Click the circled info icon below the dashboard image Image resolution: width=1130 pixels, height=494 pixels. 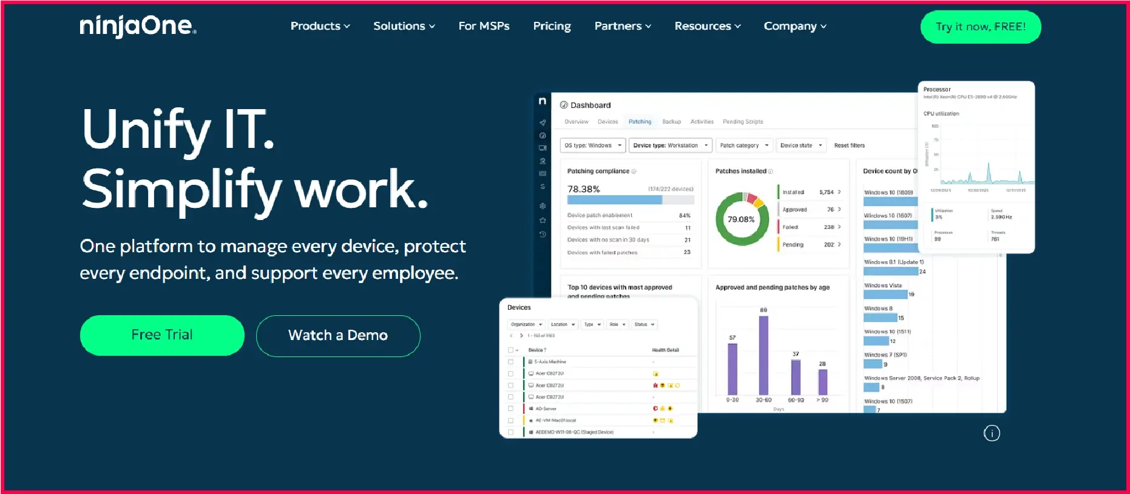click(x=992, y=433)
